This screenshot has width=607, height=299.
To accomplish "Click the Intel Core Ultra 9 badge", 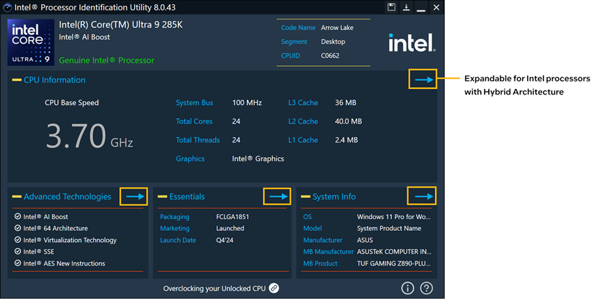I will [x=31, y=42].
